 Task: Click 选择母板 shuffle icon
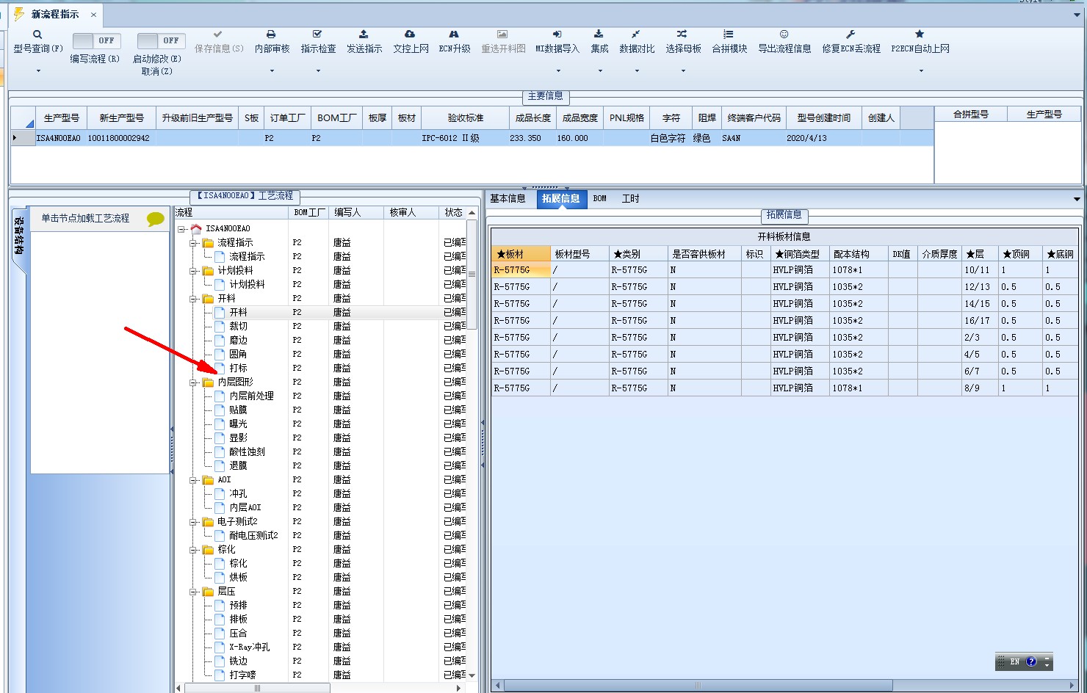(x=682, y=35)
